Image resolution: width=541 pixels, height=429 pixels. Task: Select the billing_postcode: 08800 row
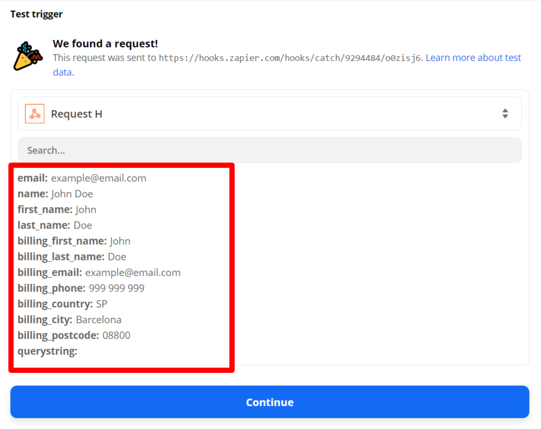[x=74, y=336]
